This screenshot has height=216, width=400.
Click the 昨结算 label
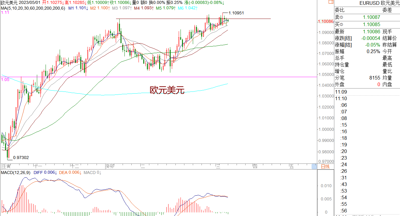tap(389, 45)
